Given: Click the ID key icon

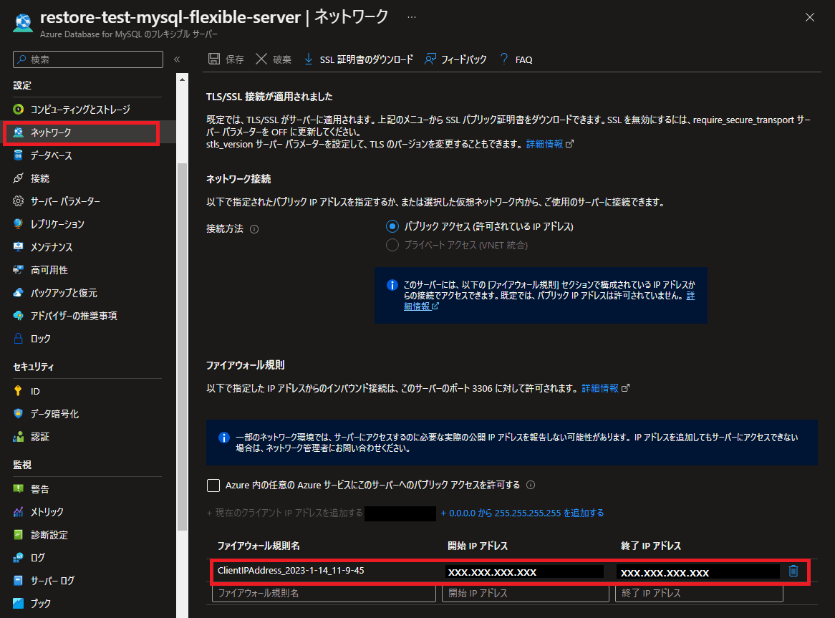Looking at the screenshot, I should (x=18, y=391).
